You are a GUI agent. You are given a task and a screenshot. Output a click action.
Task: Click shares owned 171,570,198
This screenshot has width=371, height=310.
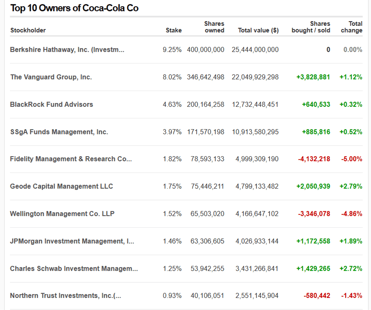tap(206, 132)
